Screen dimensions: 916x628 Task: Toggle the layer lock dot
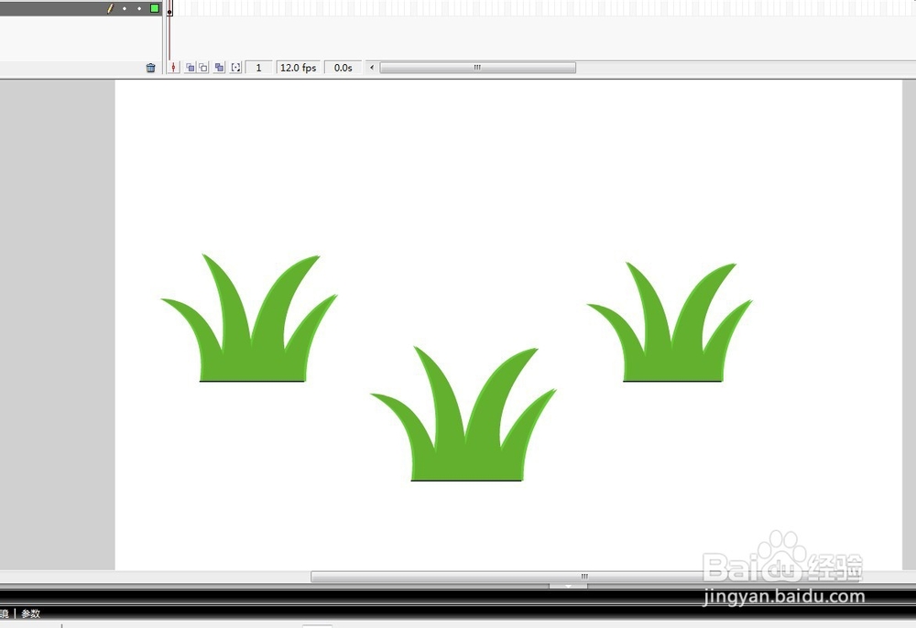[x=139, y=9]
